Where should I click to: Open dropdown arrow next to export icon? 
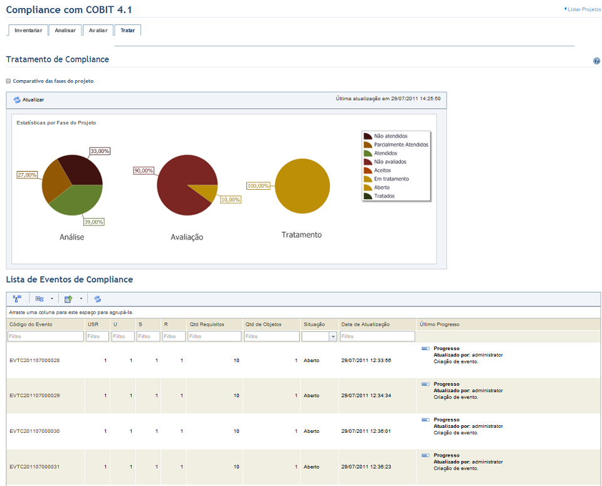81,299
